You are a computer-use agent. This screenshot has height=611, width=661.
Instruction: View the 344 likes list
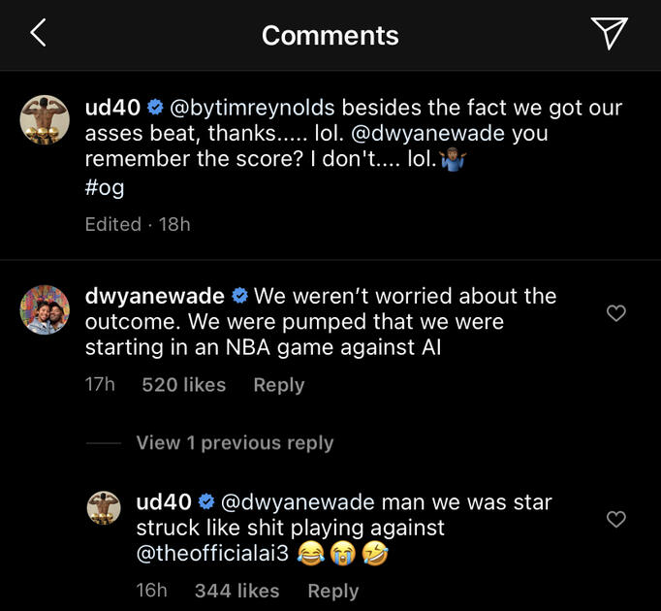pos(236,591)
